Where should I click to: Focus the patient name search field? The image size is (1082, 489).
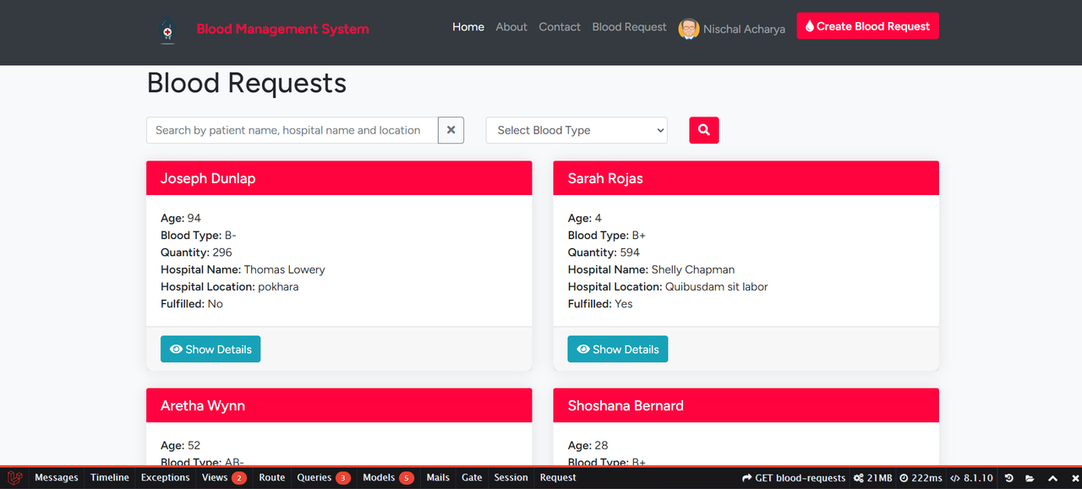(292, 130)
